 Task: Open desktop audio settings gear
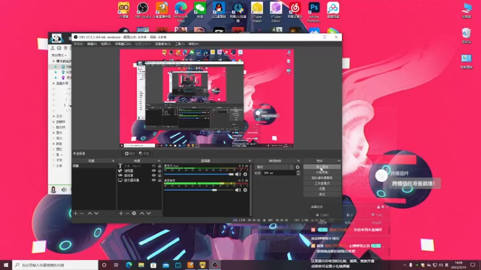245,190
